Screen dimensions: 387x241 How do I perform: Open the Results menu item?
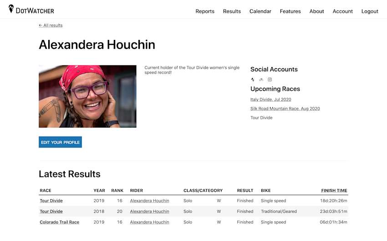coord(232,11)
